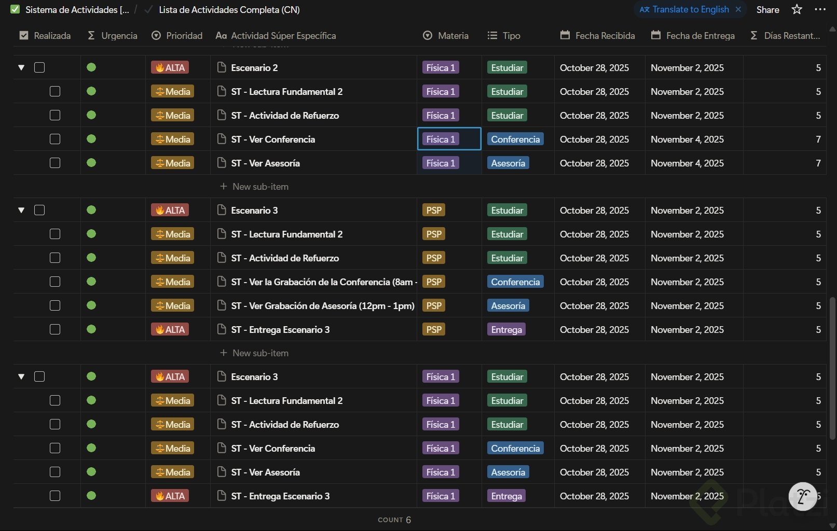Open page icon of Escenario 2 row
The height and width of the screenshot is (531, 837).
coord(222,67)
